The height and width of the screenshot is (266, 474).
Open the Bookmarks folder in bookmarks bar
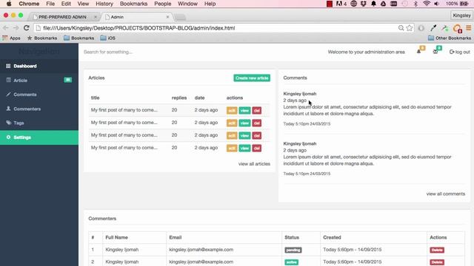tap(79, 38)
